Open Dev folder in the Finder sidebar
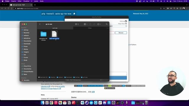This screenshot has height=106, width=189. (x=25, y=55)
